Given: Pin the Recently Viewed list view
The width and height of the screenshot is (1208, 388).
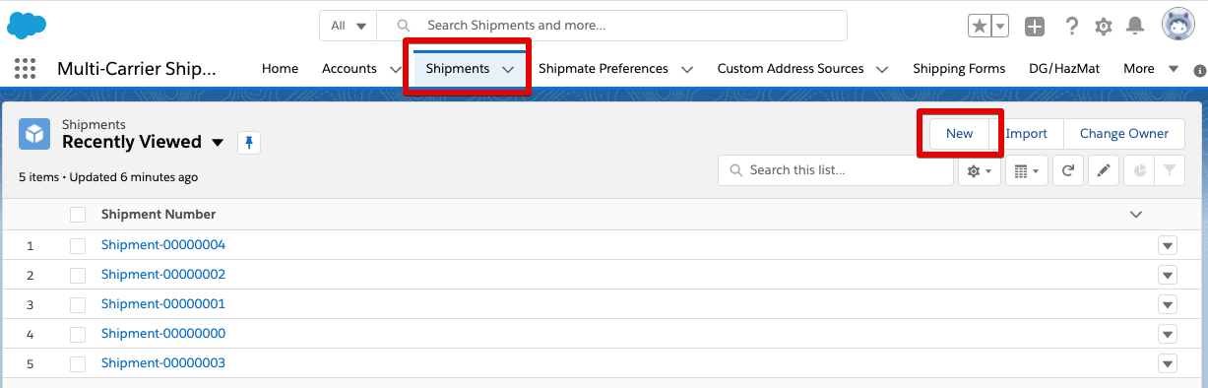Looking at the screenshot, I should pyautogui.click(x=249, y=143).
